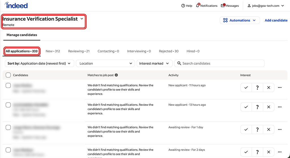Click the Help link text

coord(189,6)
